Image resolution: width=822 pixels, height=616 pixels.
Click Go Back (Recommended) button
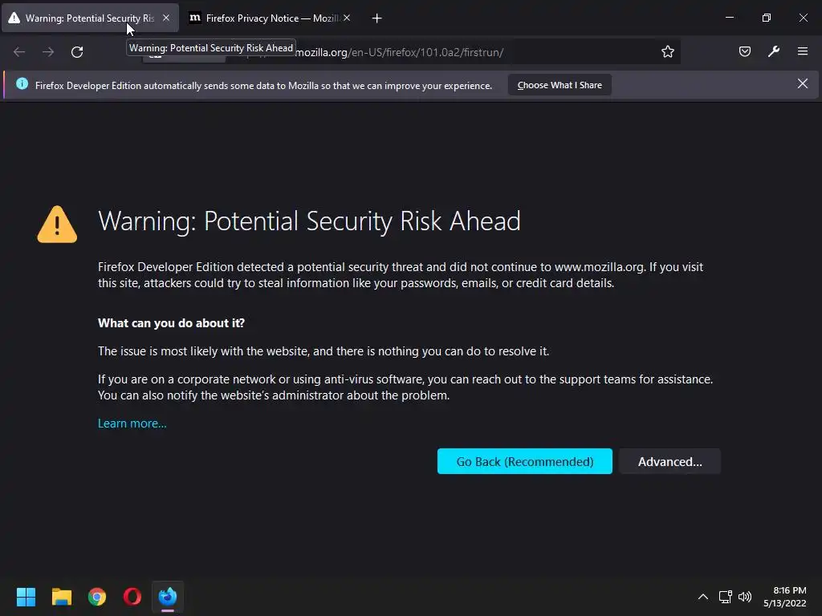[x=525, y=461]
